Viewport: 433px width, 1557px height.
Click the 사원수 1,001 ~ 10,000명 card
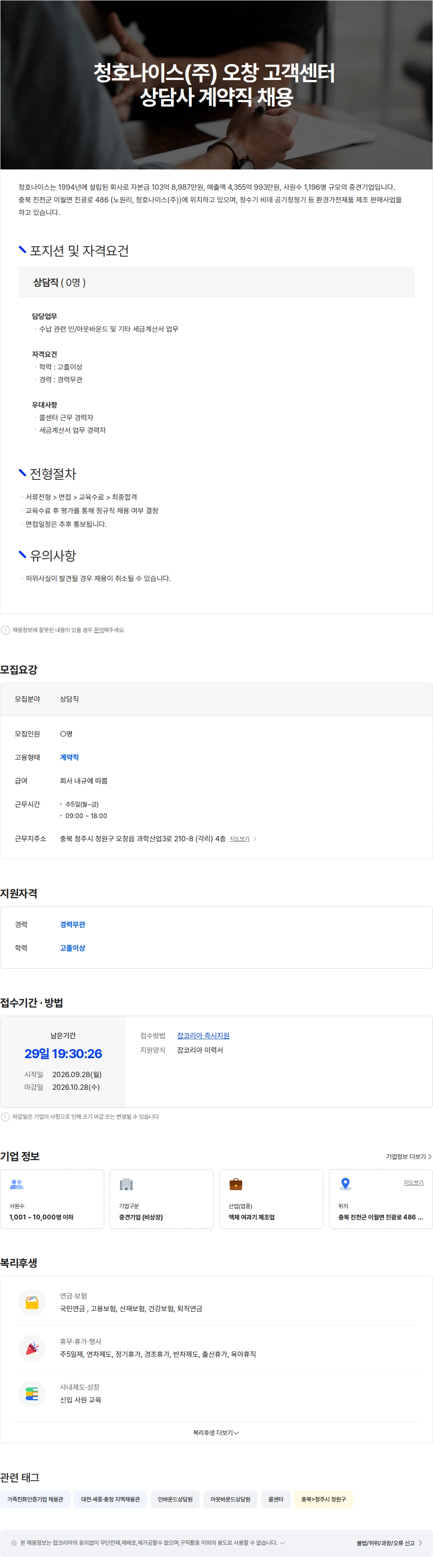(x=52, y=1199)
